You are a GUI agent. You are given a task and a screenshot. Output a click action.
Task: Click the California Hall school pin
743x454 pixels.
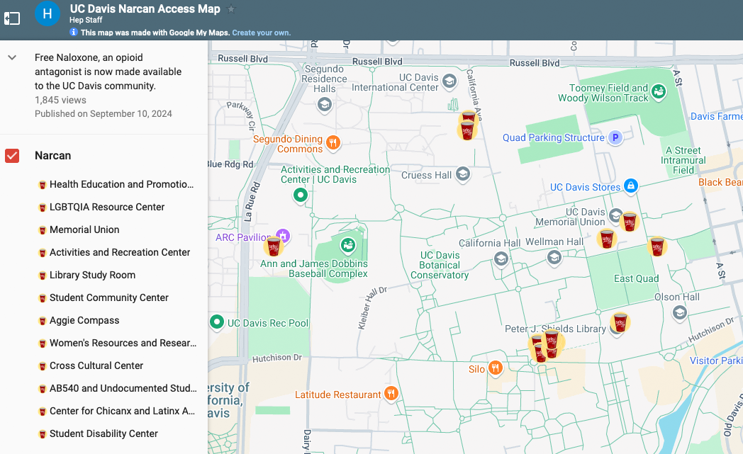tap(501, 259)
